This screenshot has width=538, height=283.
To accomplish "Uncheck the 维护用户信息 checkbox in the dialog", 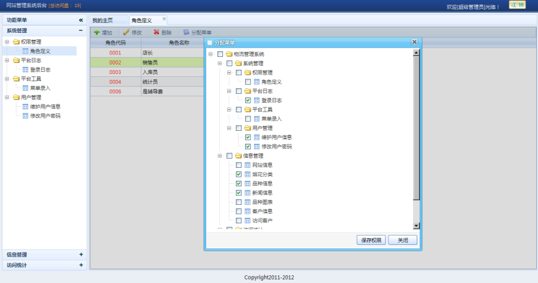I will click(248, 137).
